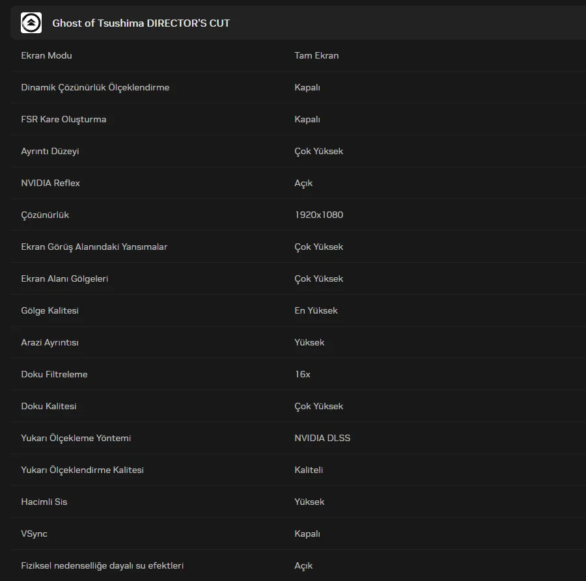Click Açık value next to NVIDIA Reflex
Image resolution: width=586 pixels, height=581 pixels.
tap(303, 183)
